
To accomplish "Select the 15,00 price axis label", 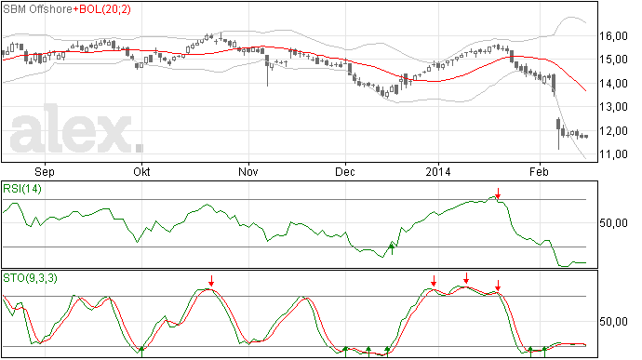I will click(613, 60).
